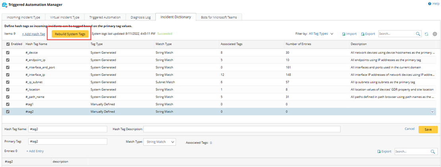Export entries using lower Export icon
Viewport: 441px width, 167px height.
click(x=379, y=152)
